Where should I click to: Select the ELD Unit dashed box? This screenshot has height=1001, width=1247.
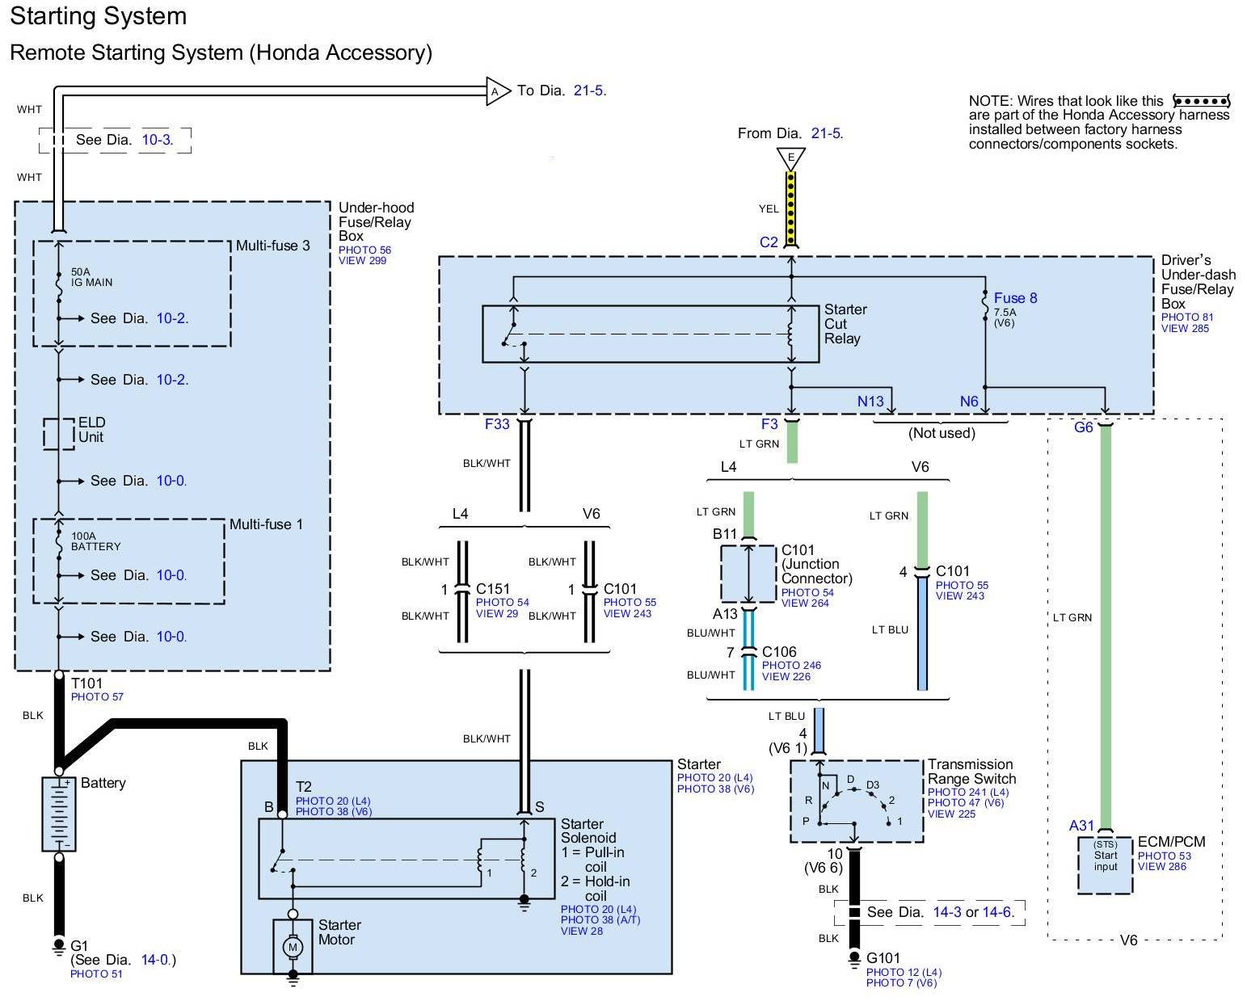click(59, 433)
